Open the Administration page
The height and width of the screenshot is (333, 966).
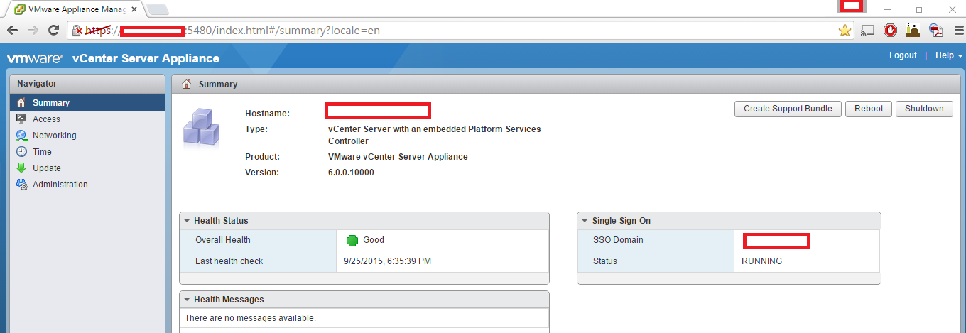pyautogui.click(x=60, y=185)
